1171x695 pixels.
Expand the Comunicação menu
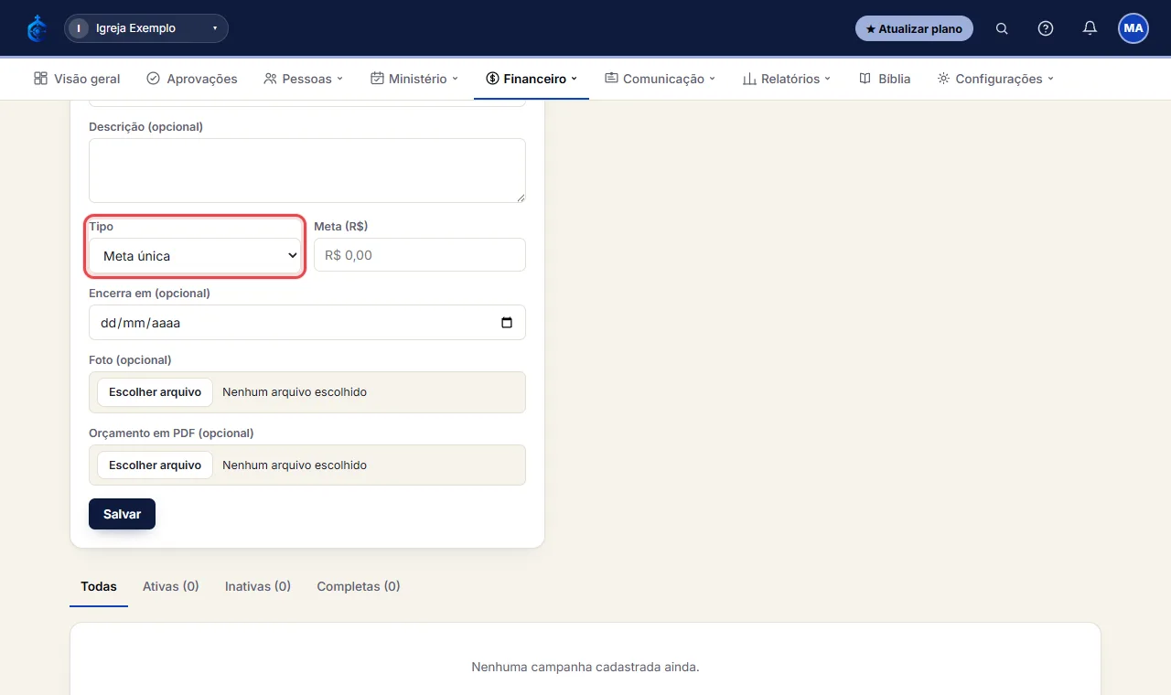click(x=660, y=79)
